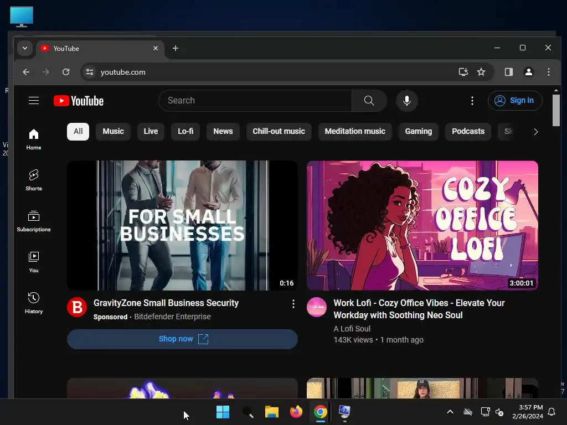Play the thumbnail of the woman in a cap
Image resolution: width=567 pixels, height=425 pixels.
(422, 388)
